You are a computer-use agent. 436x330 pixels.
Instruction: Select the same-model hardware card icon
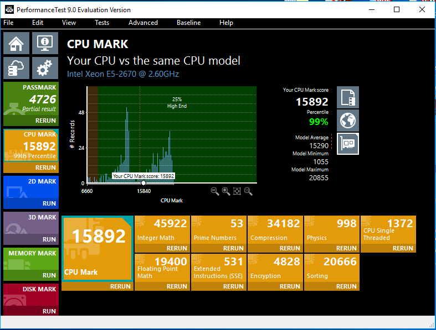[x=348, y=144]
